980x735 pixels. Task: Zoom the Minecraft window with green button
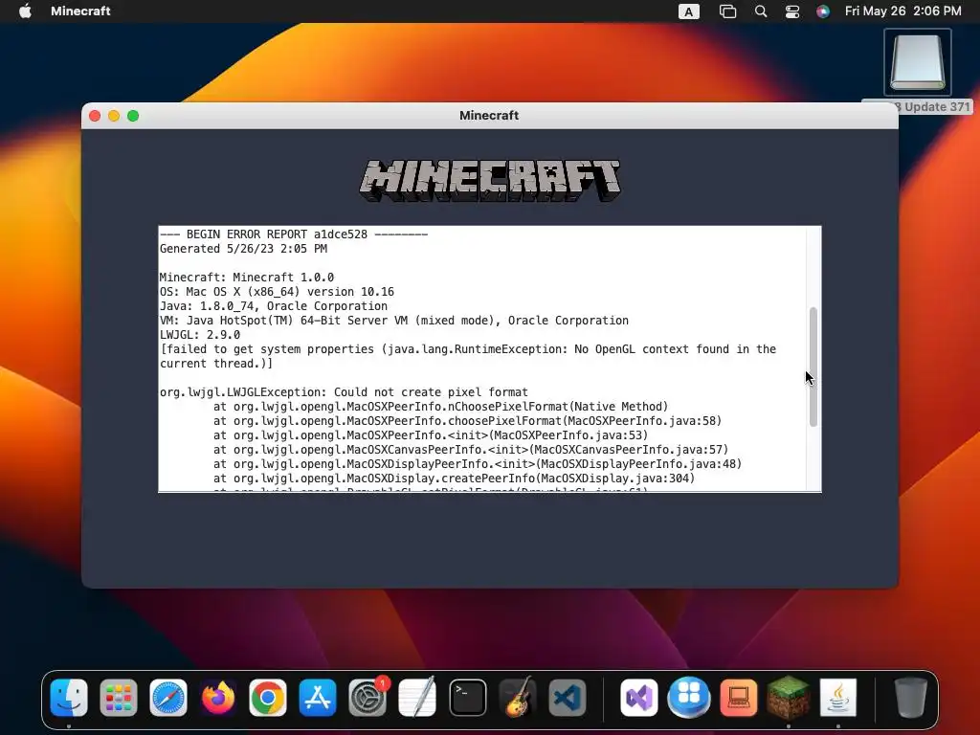pyautogui.click(x=133, y=116)
